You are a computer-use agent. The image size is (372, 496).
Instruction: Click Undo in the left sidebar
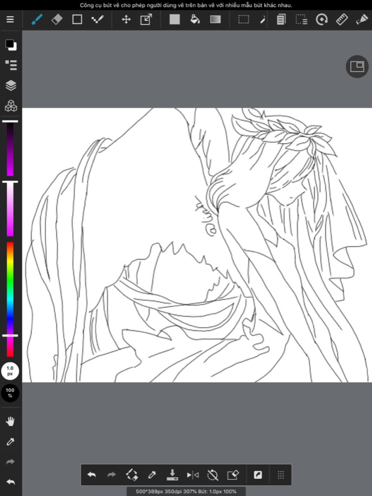[11, 482]
